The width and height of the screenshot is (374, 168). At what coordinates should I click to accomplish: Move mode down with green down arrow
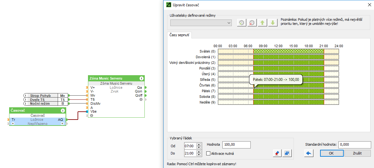click(x=272, y=23)
